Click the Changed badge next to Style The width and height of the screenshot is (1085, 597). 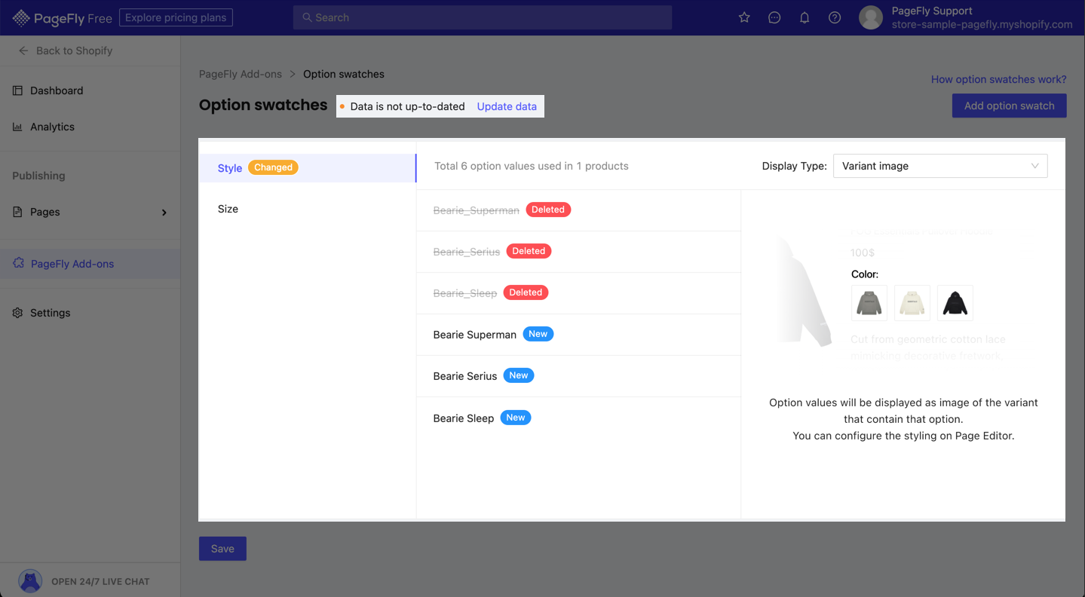point(273,167)
